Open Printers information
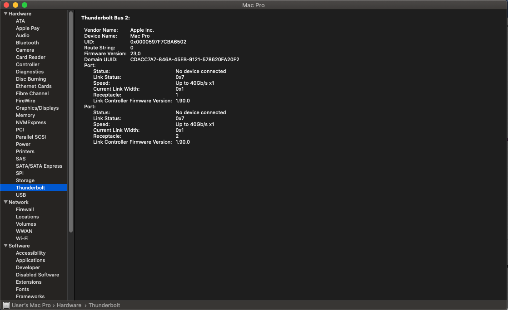Screen dimensions: 508x310 pyautogui.click(x=25, y=151)
